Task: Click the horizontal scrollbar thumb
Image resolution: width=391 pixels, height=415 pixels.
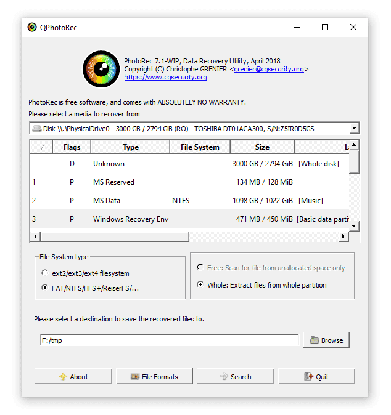Action: click(x=115, y=236)
